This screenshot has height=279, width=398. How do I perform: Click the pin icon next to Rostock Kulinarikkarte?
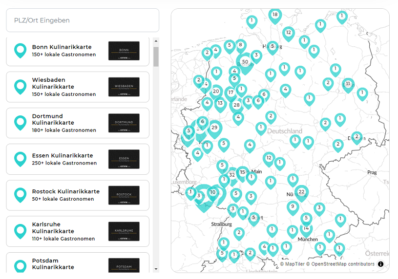(20, 195)
